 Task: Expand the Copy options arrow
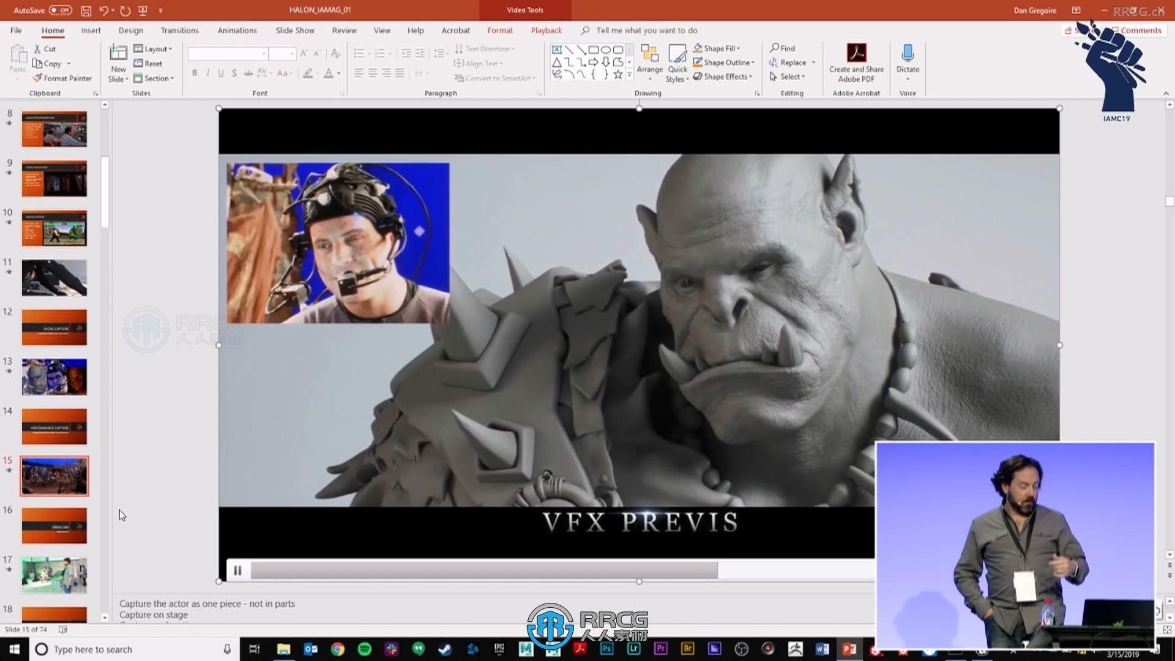click(x=69, y=64)
